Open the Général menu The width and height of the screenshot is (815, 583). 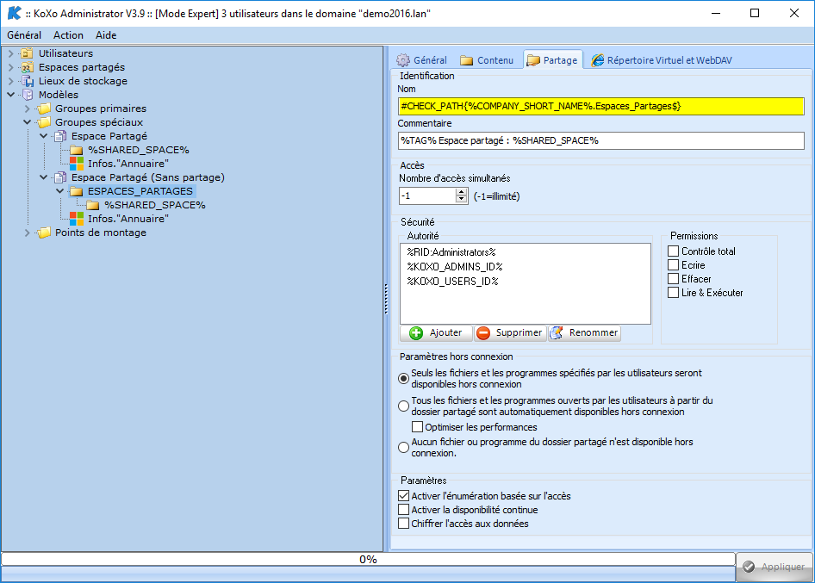24,35
